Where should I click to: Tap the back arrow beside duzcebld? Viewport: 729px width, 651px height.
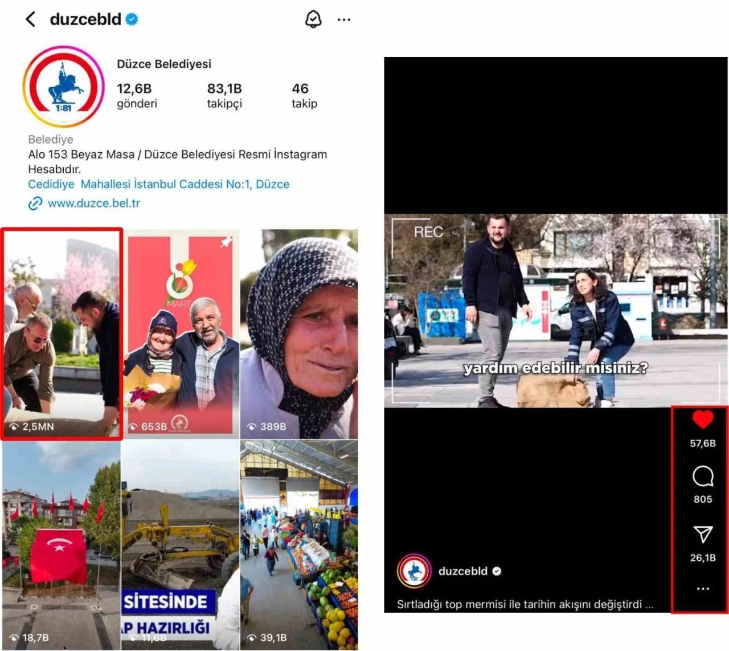point(31,19)
